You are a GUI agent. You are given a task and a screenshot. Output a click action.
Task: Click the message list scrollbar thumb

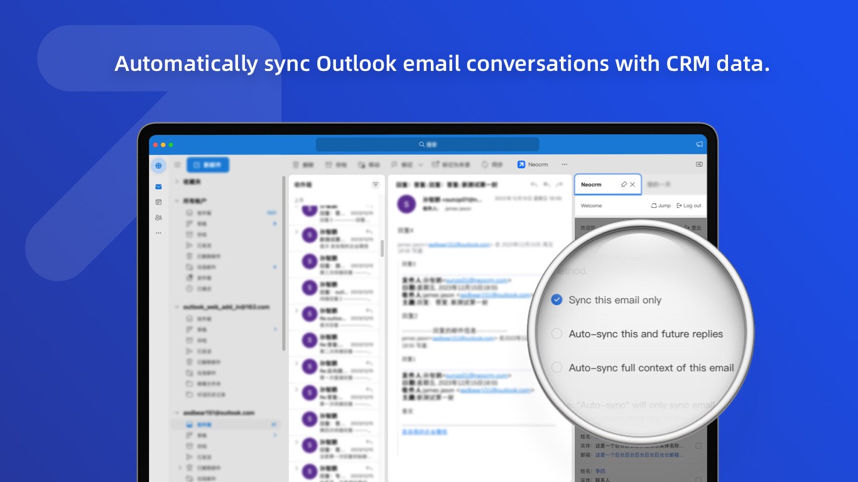coord(382,247)
